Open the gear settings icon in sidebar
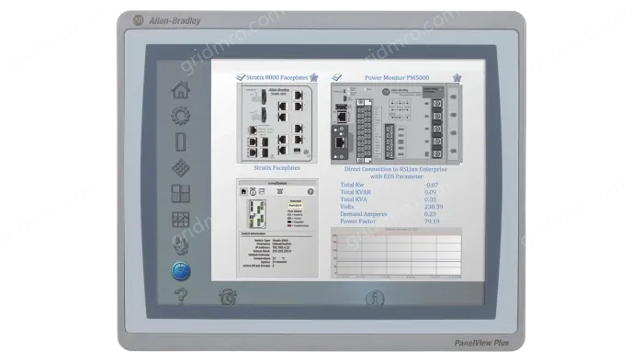This screenshot has width=643, height=362. tap(180, 116)
